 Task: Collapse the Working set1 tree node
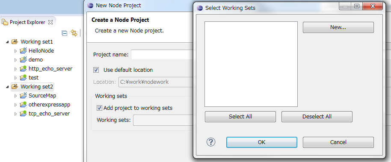tap(7, 42)
